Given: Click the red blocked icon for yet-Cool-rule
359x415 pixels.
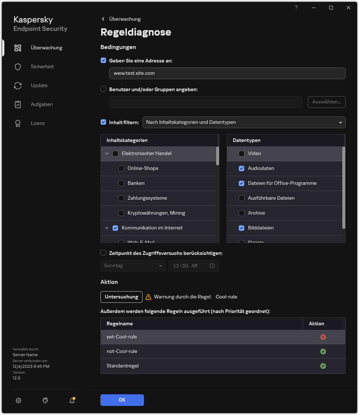Looking at the screenshot, I should [323, 337].
